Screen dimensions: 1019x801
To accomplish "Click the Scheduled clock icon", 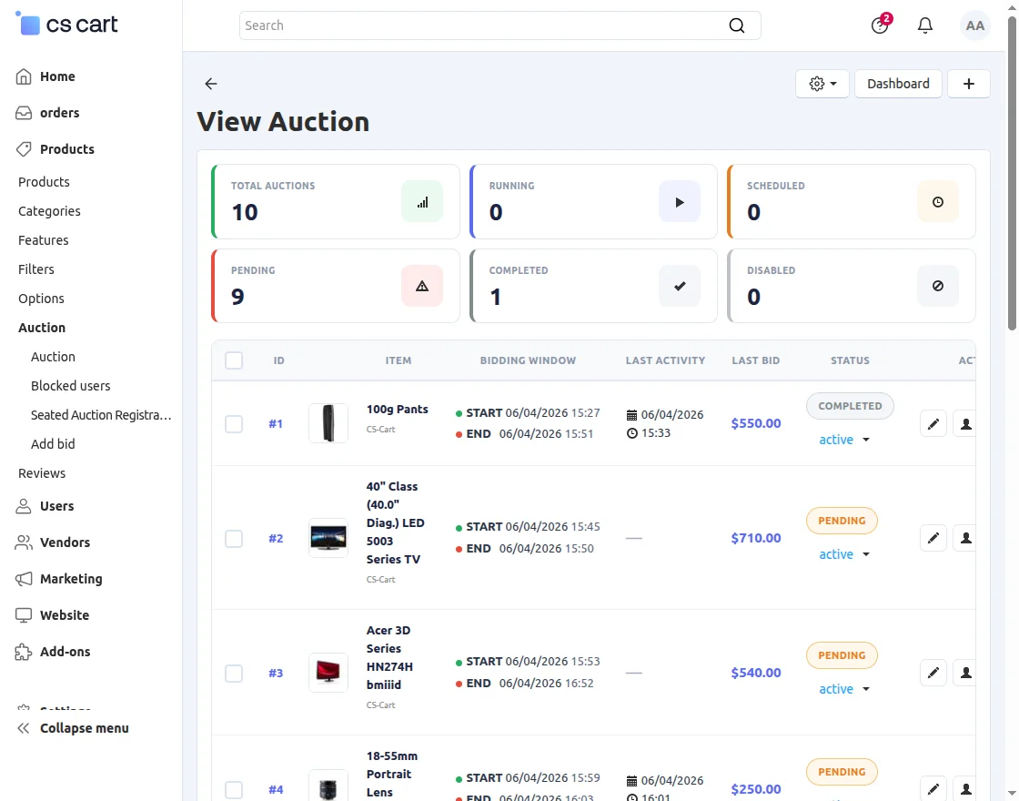I will 938,201.
